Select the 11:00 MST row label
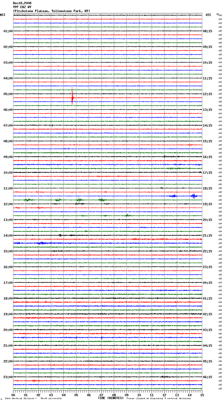223x402 pixels. click(x=8, y=188)
